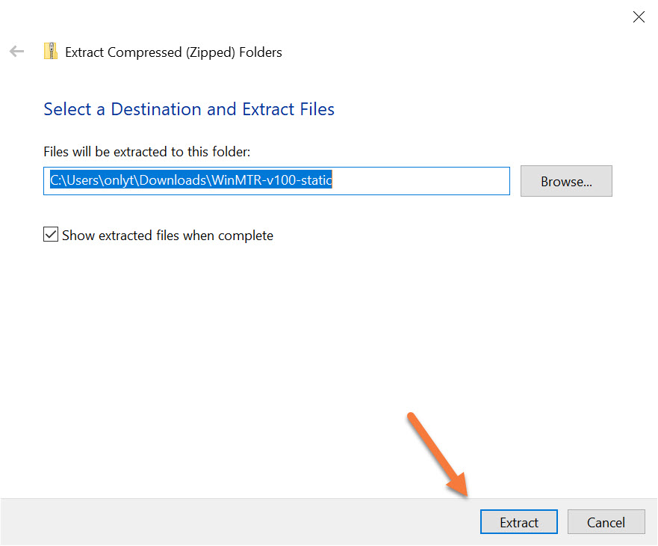Screen dimensions: 658x546
Task: Cancel the extraction wizard
Action: tap(606, 522)
